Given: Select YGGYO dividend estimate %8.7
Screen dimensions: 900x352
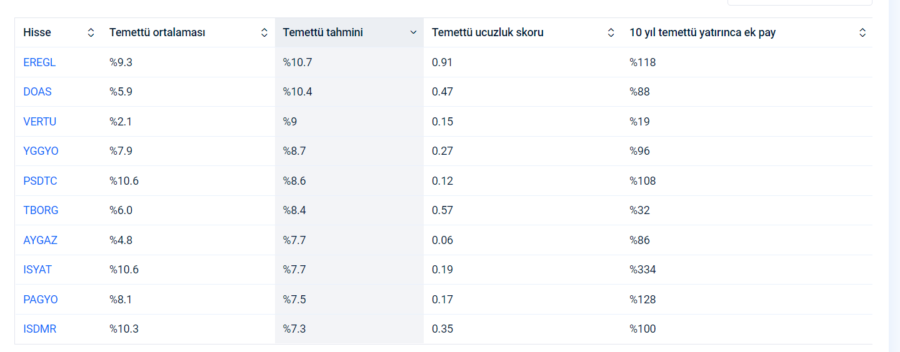Looking at the screenshot, I should coord(294,151).
